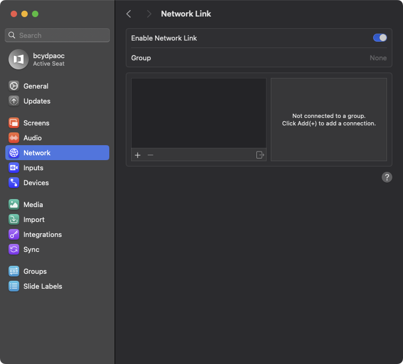Click the Group value dropdown showing None
The width and height of the screenshot is (403, 364).
[378, 58]
